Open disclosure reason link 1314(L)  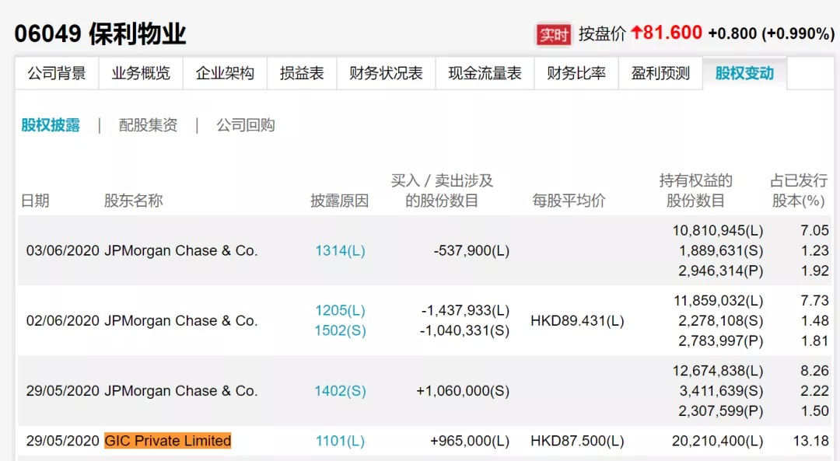(x=340, y=250)
